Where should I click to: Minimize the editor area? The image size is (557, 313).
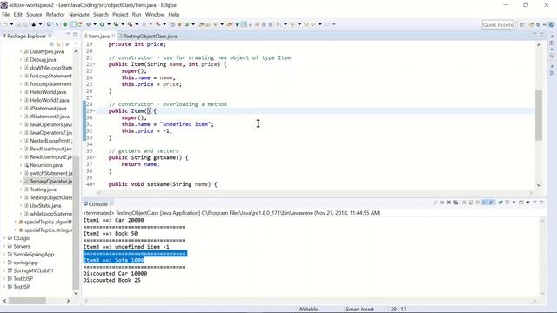[x=534, y=34]
